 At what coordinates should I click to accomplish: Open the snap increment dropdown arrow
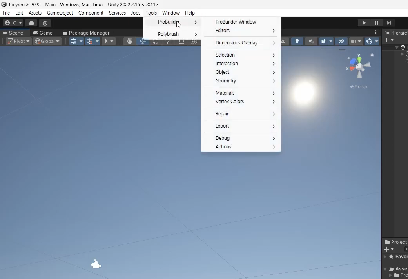[x=112, y=41]
